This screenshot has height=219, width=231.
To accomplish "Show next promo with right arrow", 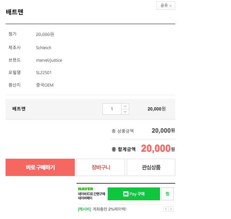I will (x=171, y=209).
